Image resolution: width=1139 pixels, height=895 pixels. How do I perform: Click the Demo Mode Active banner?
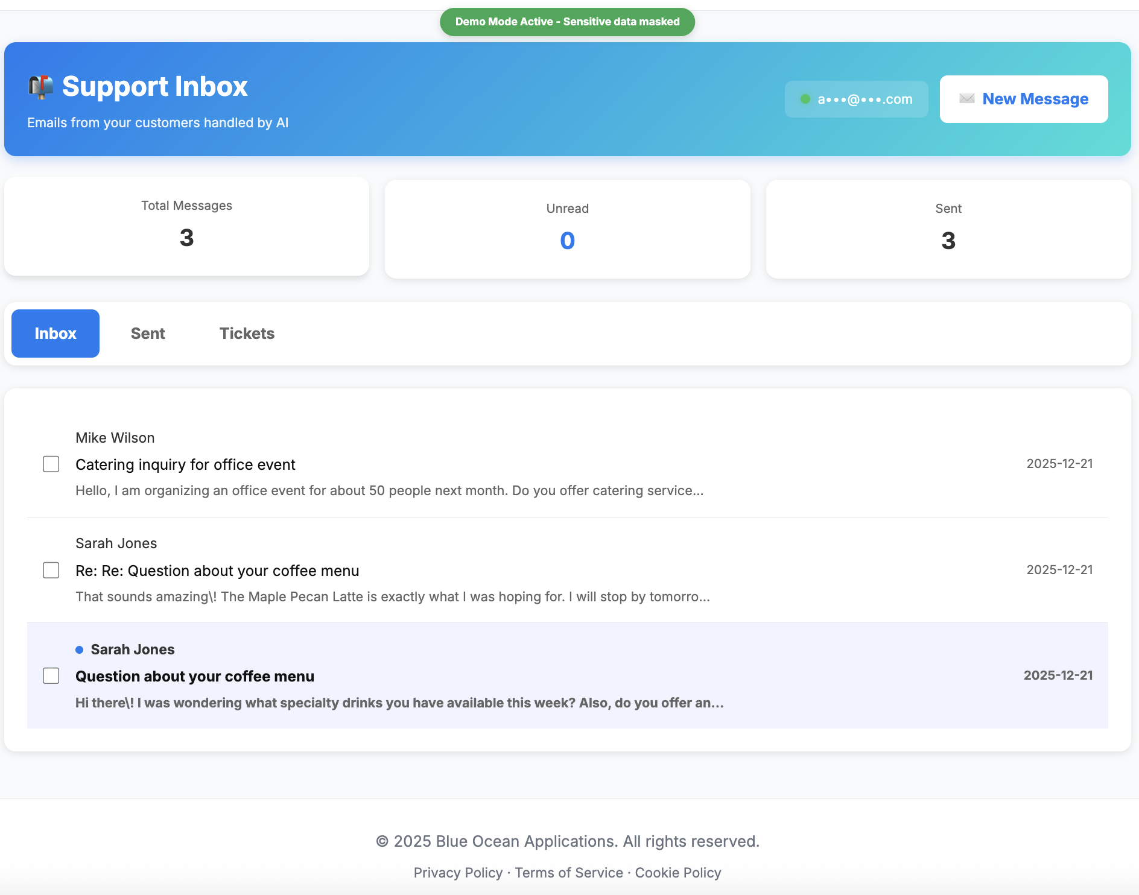pyautogui.click(x=568, y=21)
